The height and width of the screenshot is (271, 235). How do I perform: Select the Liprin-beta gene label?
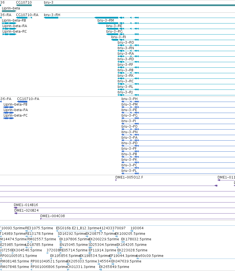pyautogui.click(x=11, y=8)
